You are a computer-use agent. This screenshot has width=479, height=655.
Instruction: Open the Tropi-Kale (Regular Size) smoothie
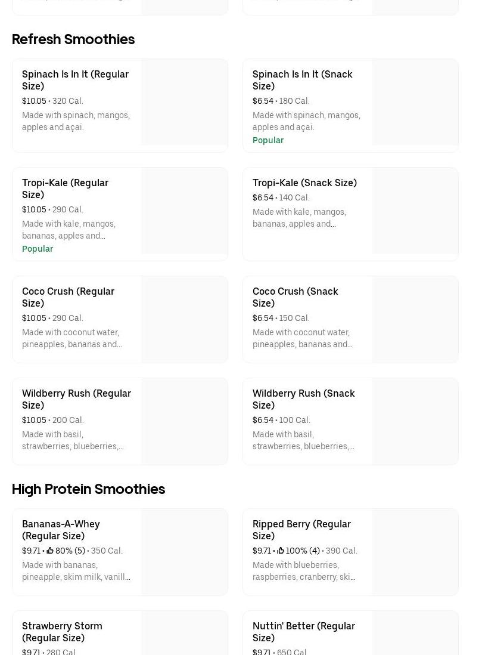[65, 189]
